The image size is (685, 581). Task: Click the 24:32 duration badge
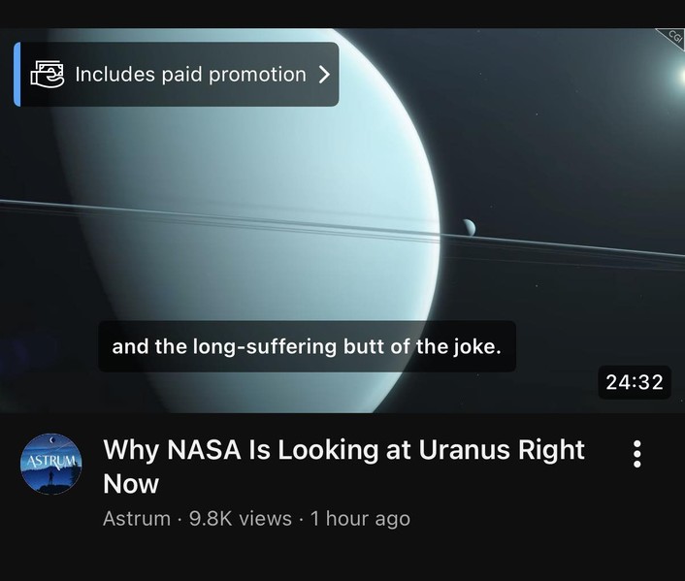(635, 382)
